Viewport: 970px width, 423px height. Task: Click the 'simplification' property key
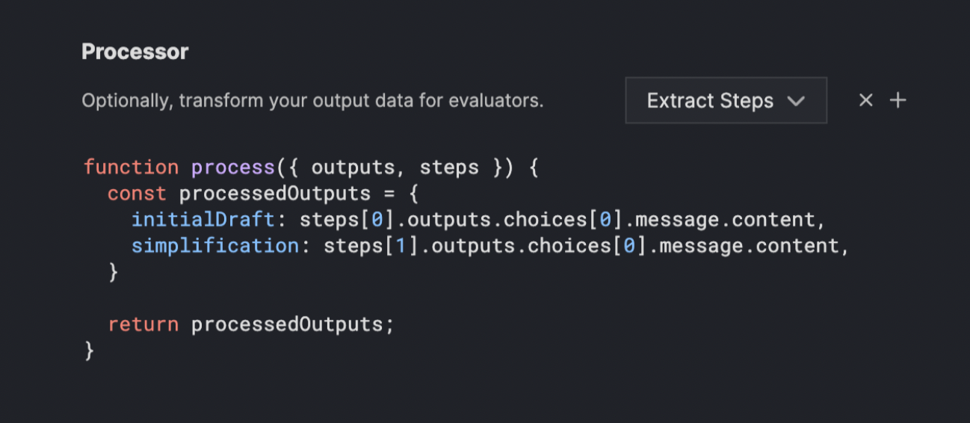tap(215, 246)
